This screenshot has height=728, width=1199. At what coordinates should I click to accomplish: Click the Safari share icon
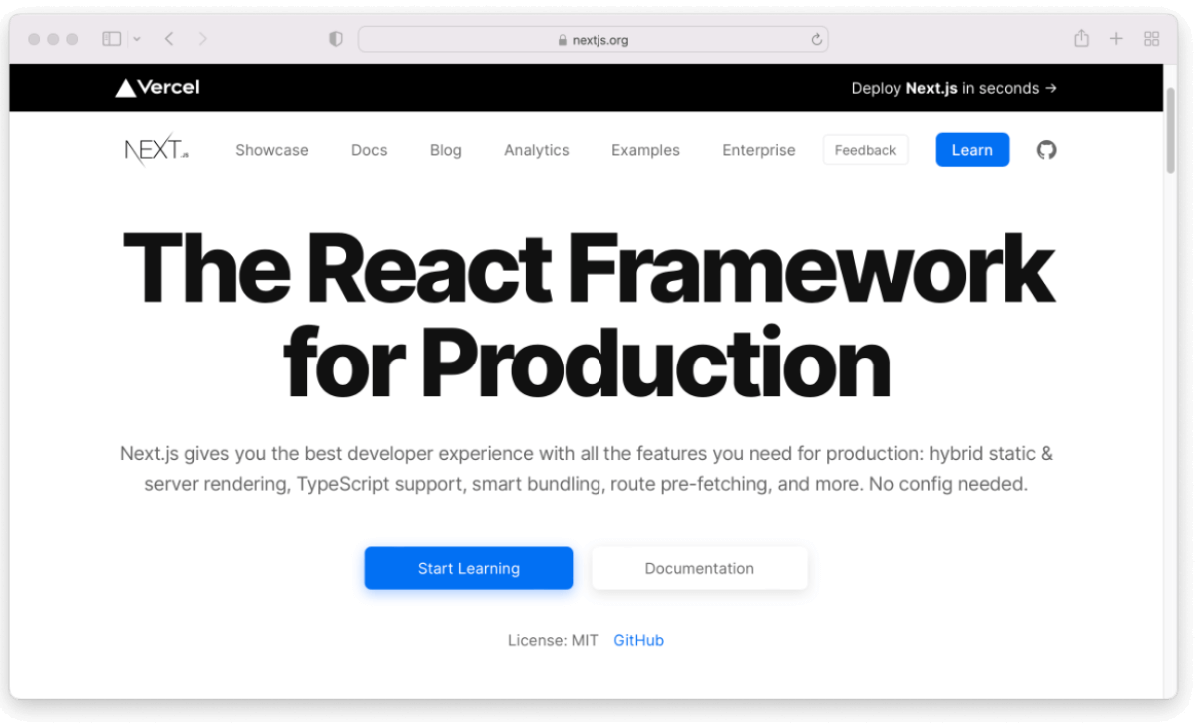(1081, 39)
